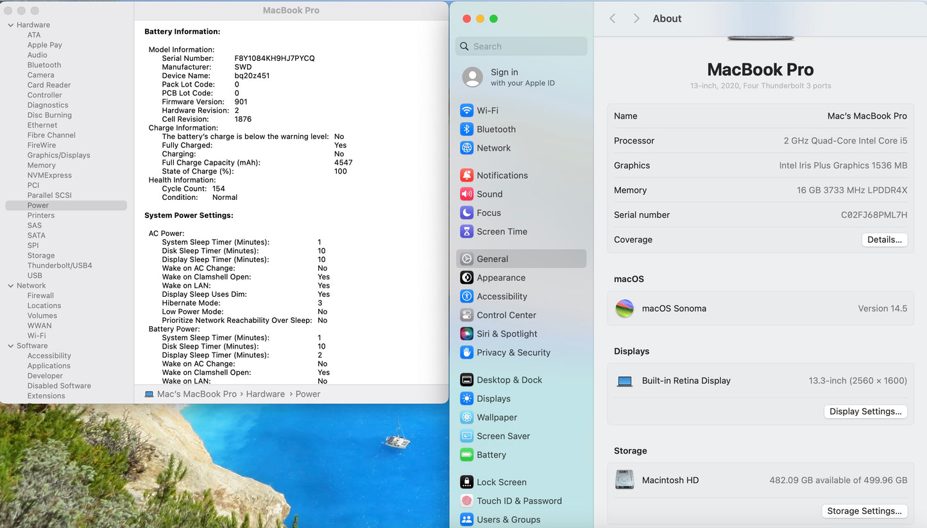Open Wi-Fi settings icon in sidebar
This screenshot has width=927, height=528.
pyautogui.click(x=466, y=110)
